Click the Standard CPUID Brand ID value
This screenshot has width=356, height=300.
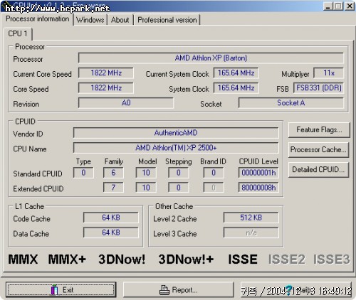tap(214, 173)
